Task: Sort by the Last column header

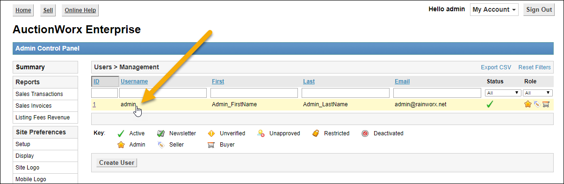Action: click(309, 81)
